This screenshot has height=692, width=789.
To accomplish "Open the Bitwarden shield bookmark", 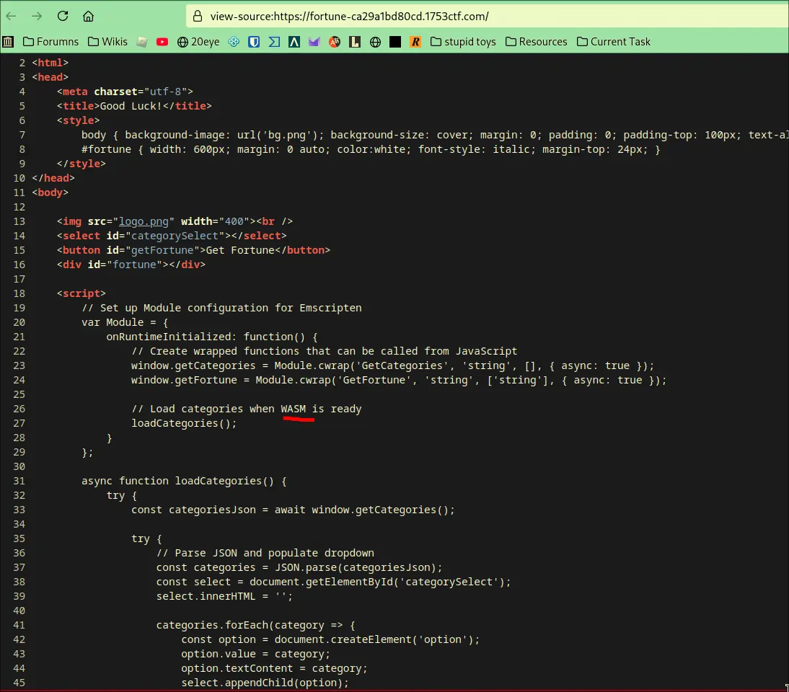I will tap(254, 42).
